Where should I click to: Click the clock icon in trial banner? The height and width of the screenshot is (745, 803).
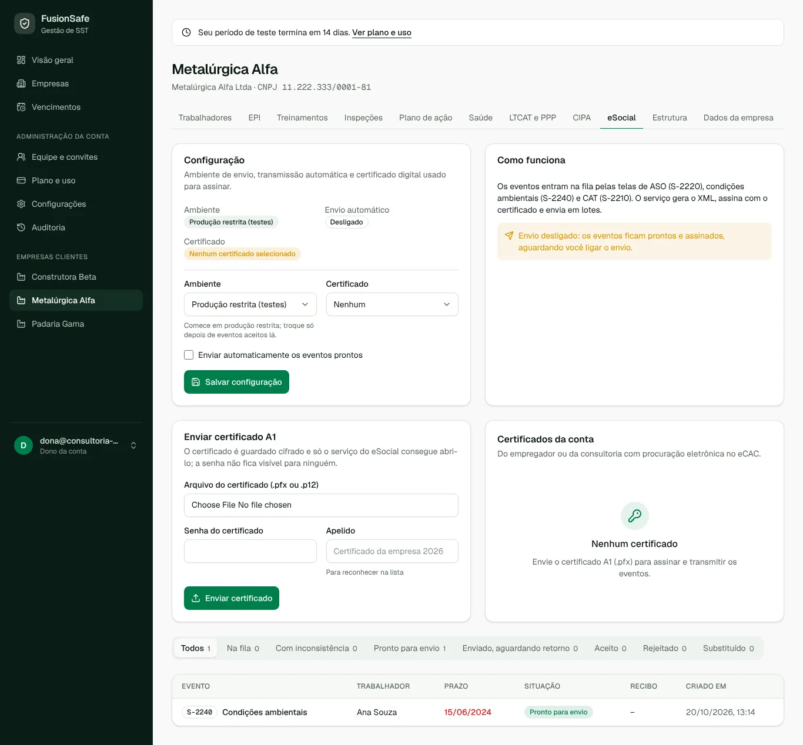[186, 32]
